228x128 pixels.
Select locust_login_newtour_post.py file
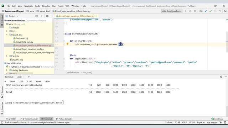pos(30,49)
